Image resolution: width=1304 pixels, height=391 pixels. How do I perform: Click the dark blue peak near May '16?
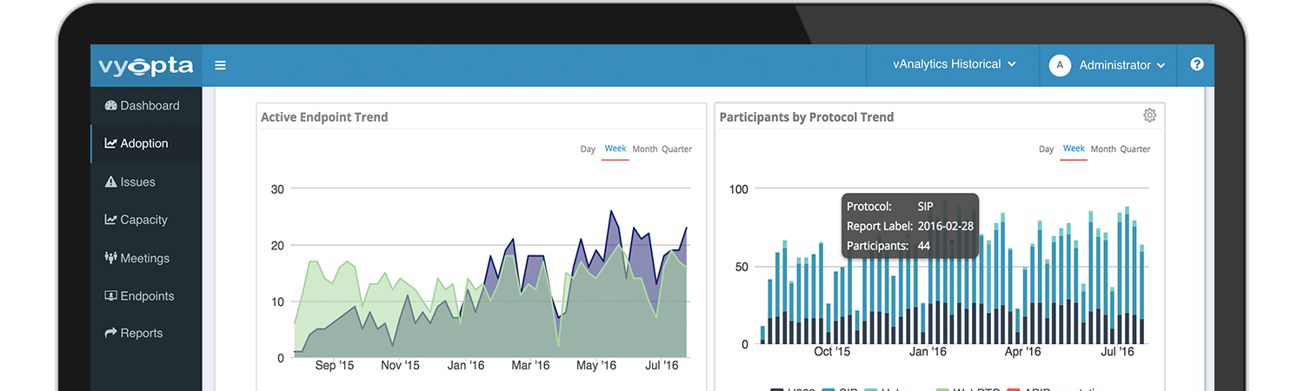coord(612,212)
